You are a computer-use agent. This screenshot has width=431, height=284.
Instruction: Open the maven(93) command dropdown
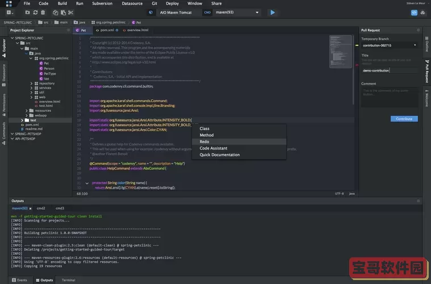click(x=237, y=12)
